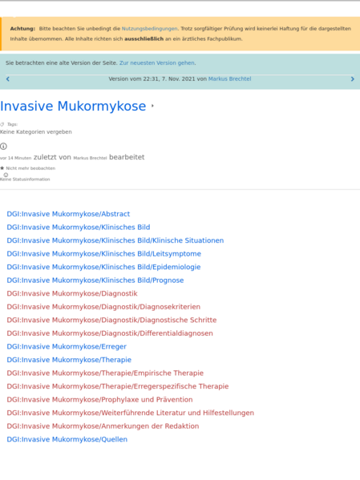Open the Diagnostik/Differentialdiagnosen link
This screenshot has height=480, width=360.
coord(110,333)
